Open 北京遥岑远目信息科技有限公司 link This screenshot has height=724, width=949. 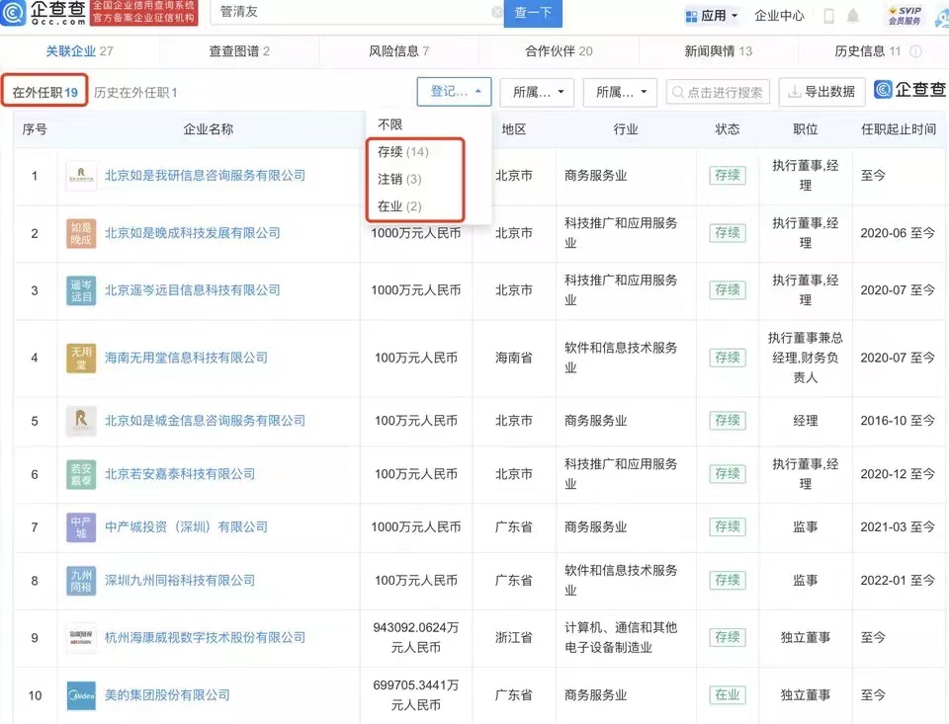(193, 290)
